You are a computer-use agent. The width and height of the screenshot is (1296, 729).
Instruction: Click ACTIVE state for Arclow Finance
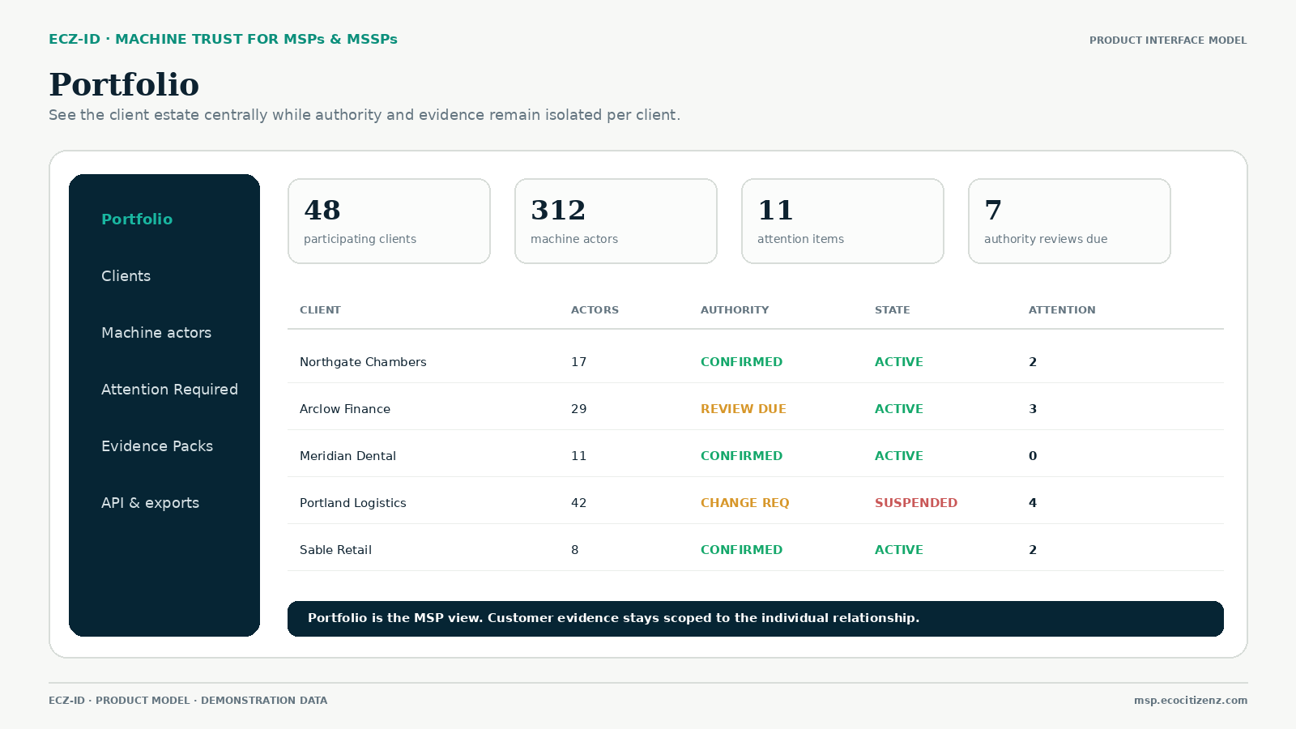click(x=899, y=409)
